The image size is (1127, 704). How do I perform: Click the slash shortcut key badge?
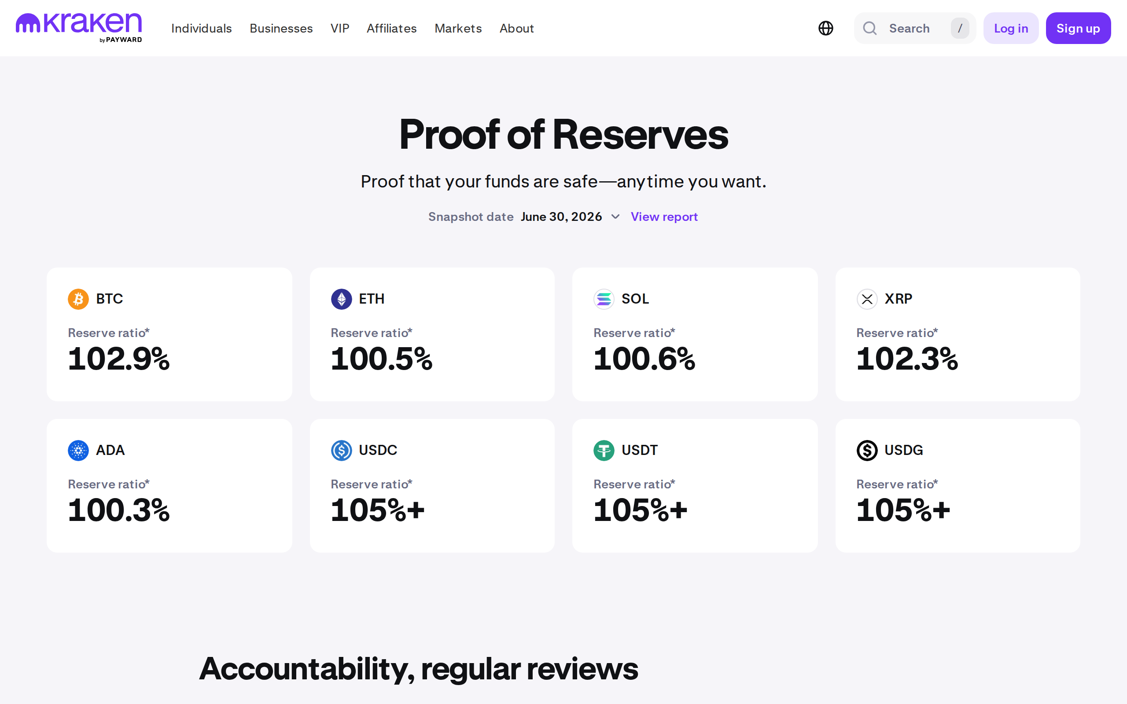960,29
